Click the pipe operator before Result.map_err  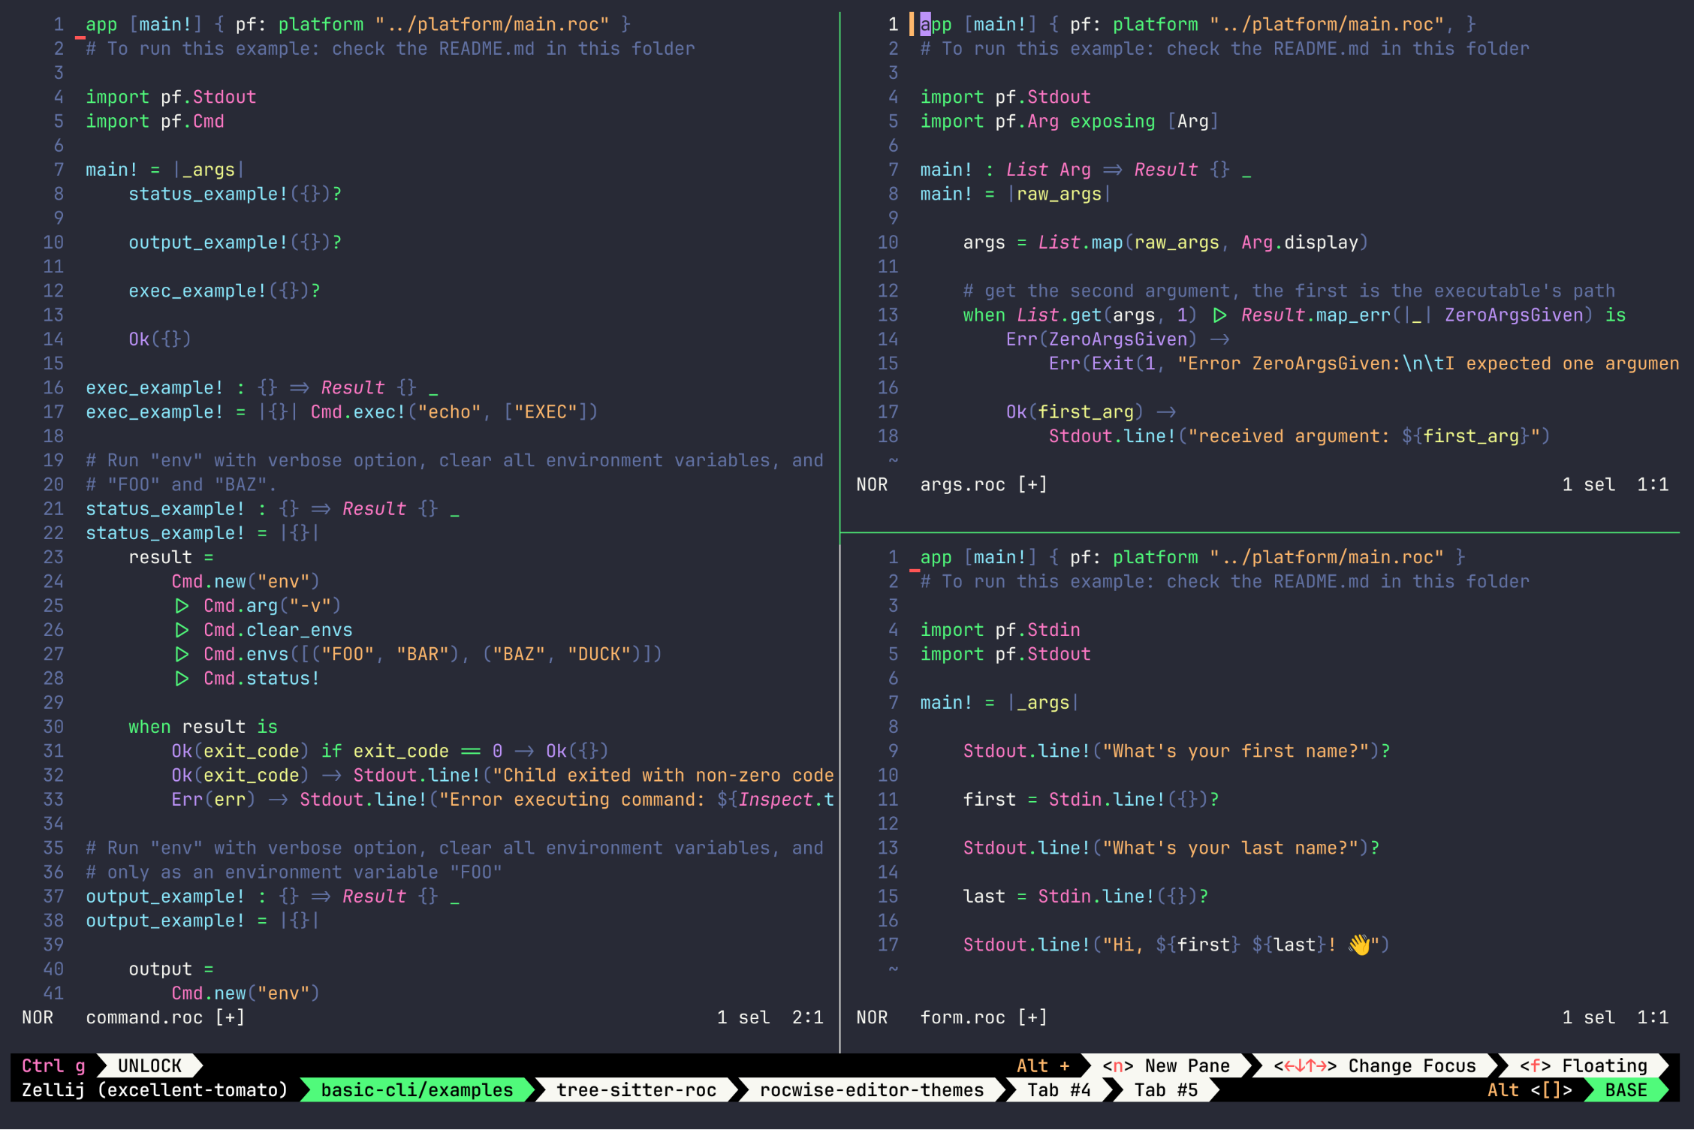point(1220,315)
